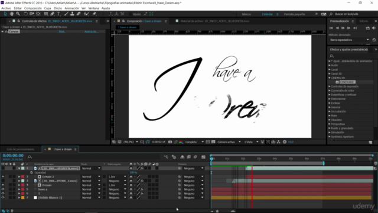Open the composition flowchart icon
Image resolution: width=378 pixels, height=213 pixels.
pyautogui.click(x=279, y=142)
